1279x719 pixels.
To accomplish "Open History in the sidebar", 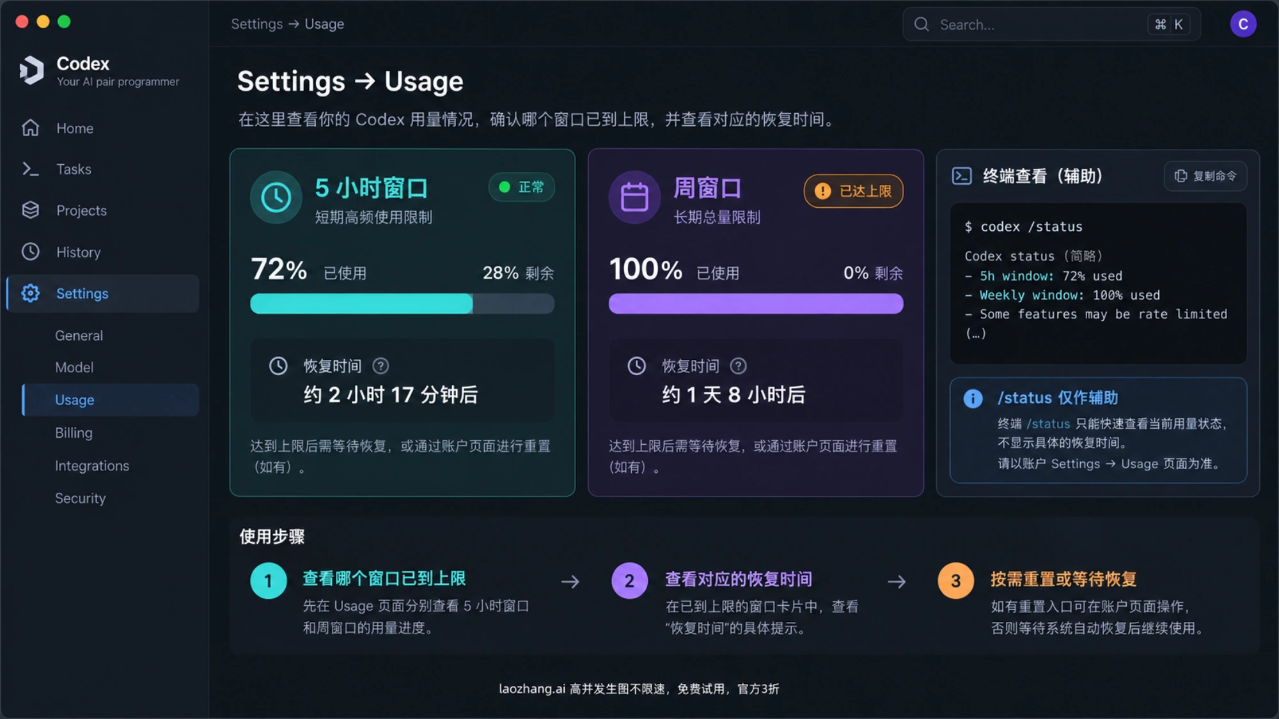I will pos(102,252).
